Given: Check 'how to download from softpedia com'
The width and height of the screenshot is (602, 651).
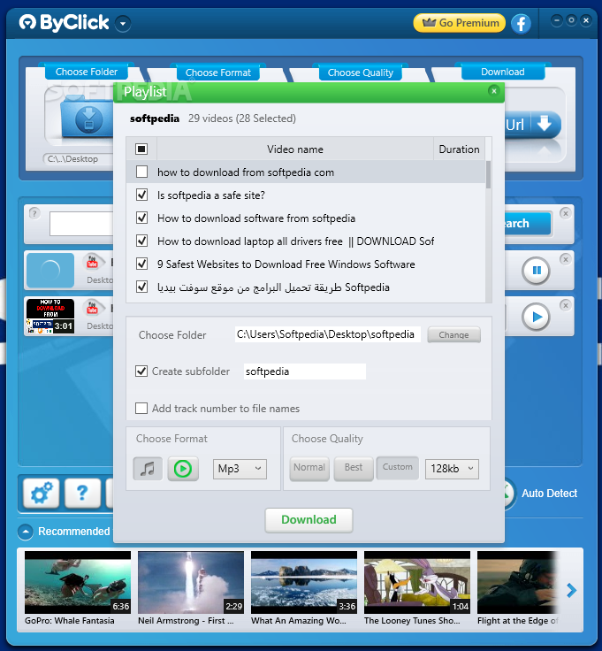Looking at the screenshot, I should point(142,172).
